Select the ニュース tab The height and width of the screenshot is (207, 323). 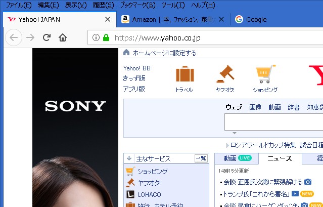280,158
